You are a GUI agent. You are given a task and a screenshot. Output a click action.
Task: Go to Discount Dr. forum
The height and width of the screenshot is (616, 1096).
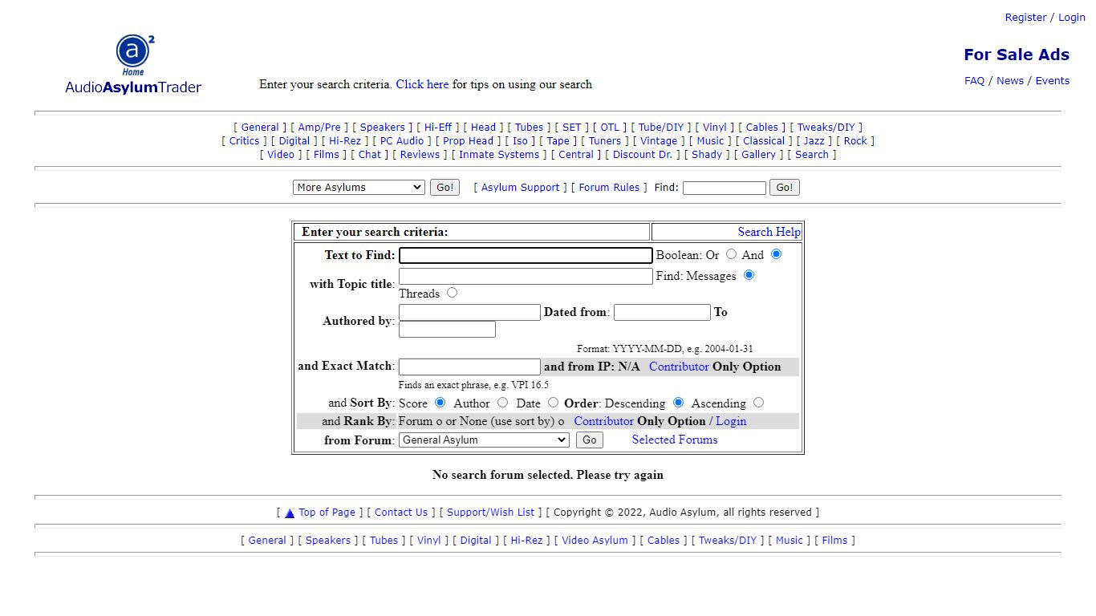pos(643,154)
